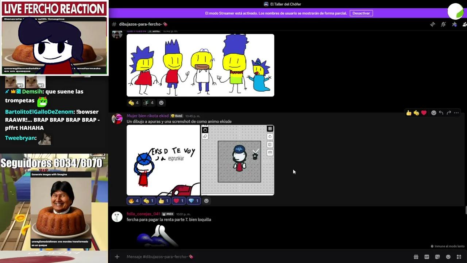467x263 pixels.
Task: Show the member list icon
Action: click(x=465, y=24)
